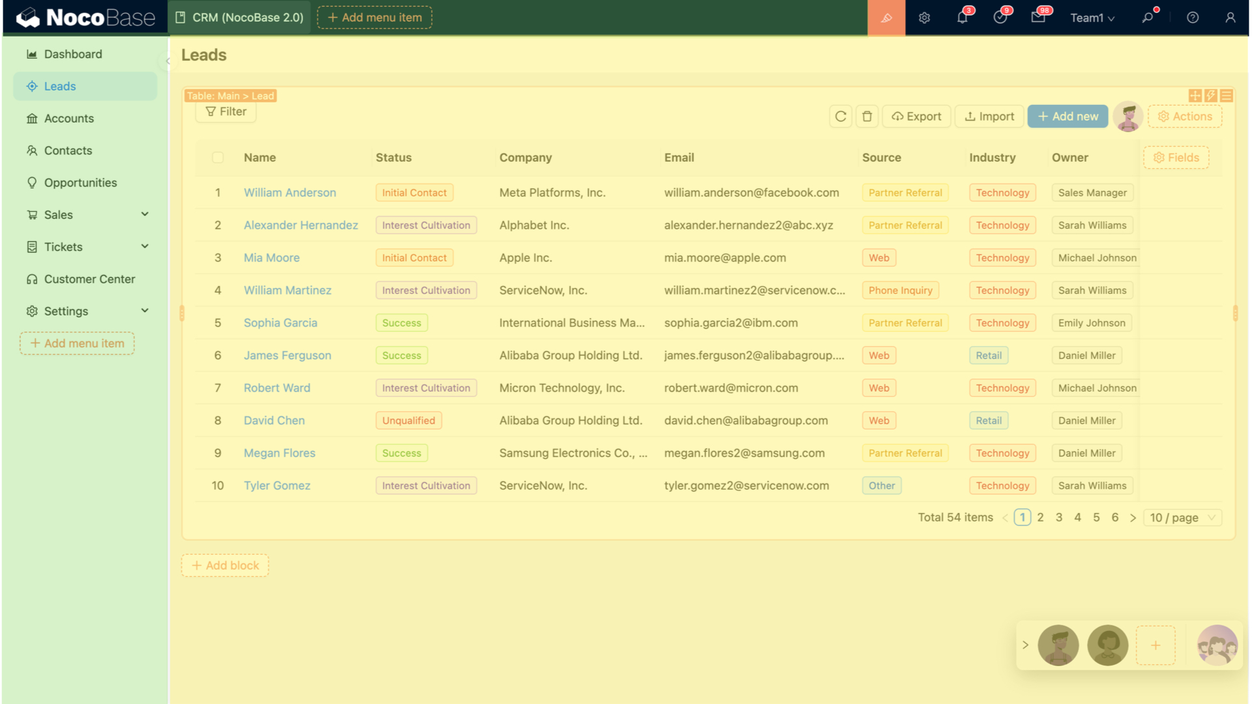The height and width of the screenshot is (704, 1252).
Task: Click the Filter button
Action: tap(226, 111)
